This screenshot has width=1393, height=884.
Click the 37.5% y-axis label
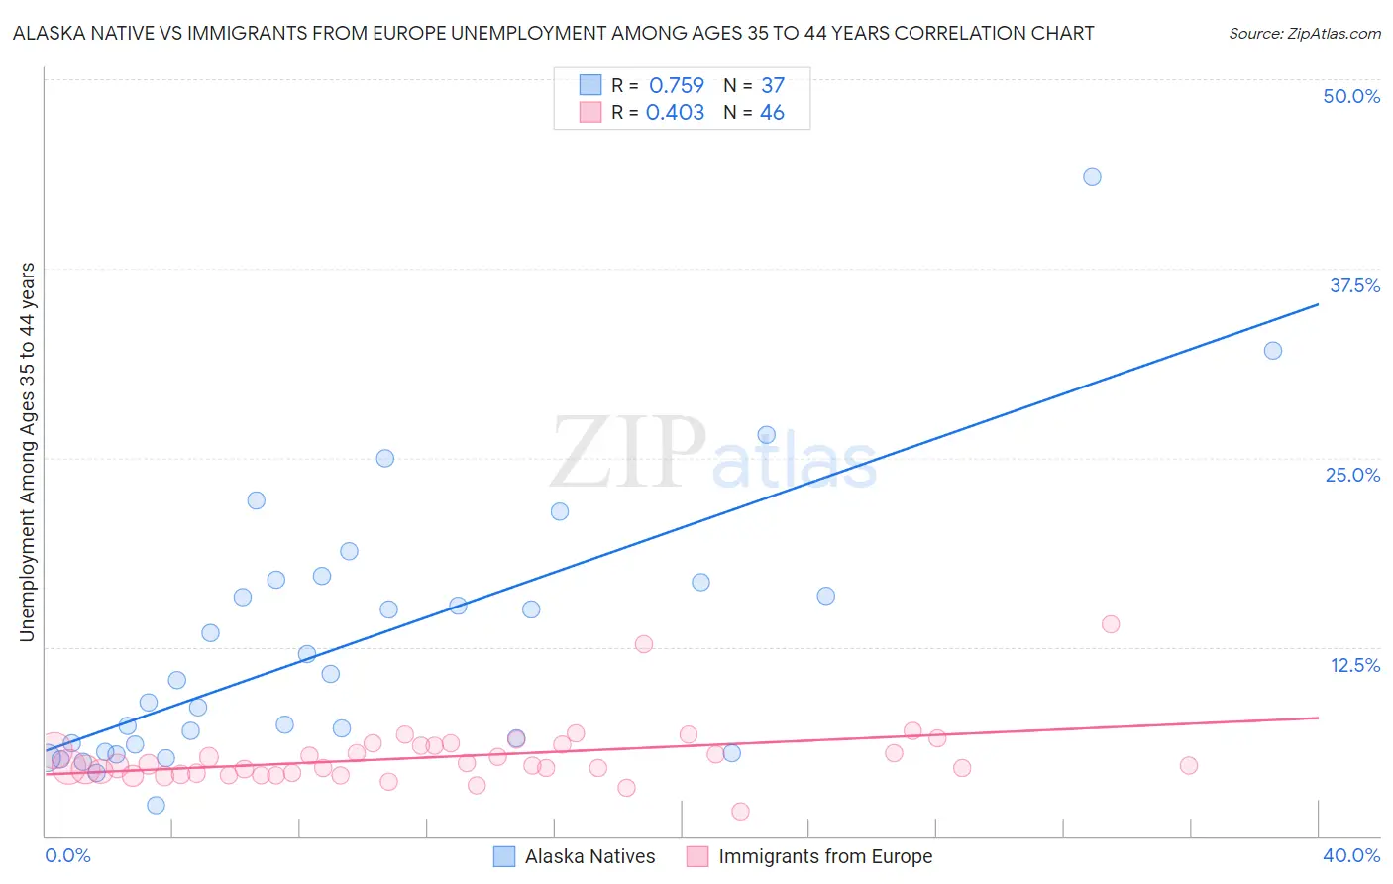tap(1354, 285)
